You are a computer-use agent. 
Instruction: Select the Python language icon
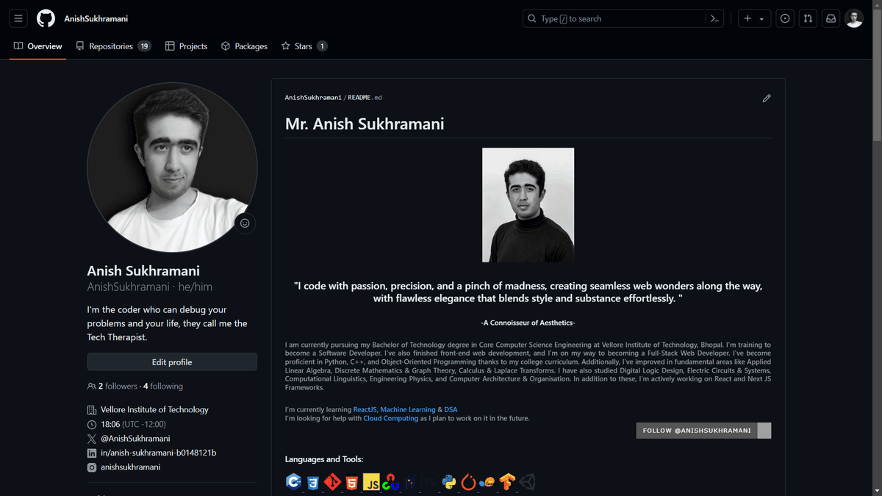click(448, 482)
